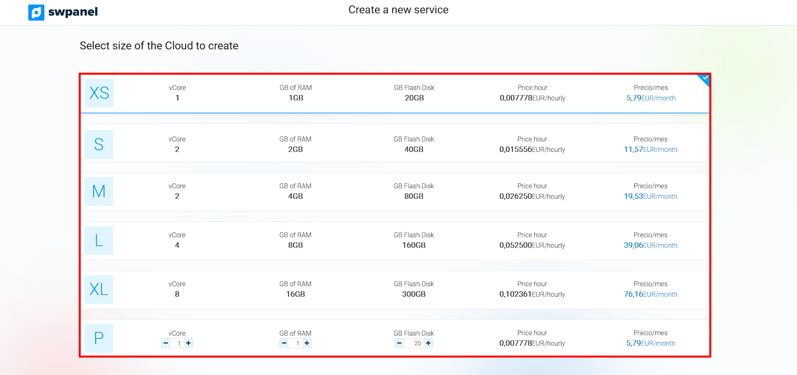Increase GB of RAM in P plan
This screenshot has width=797, height=375.
(307, 343)
